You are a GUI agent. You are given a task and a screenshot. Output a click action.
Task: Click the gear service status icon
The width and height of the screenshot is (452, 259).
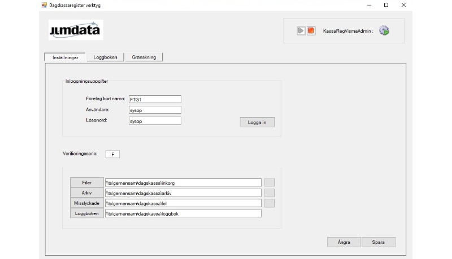384,30
